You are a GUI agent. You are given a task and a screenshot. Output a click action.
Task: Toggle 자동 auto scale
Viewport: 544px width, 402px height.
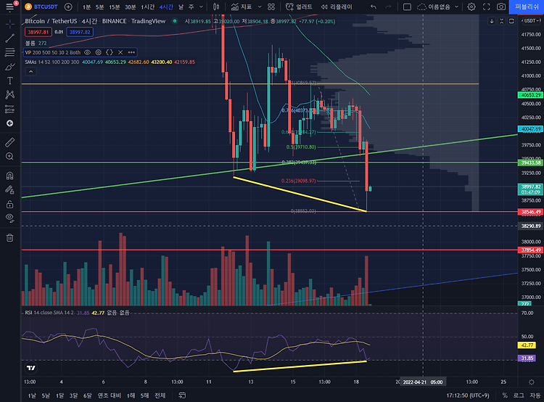pos(535,395)
